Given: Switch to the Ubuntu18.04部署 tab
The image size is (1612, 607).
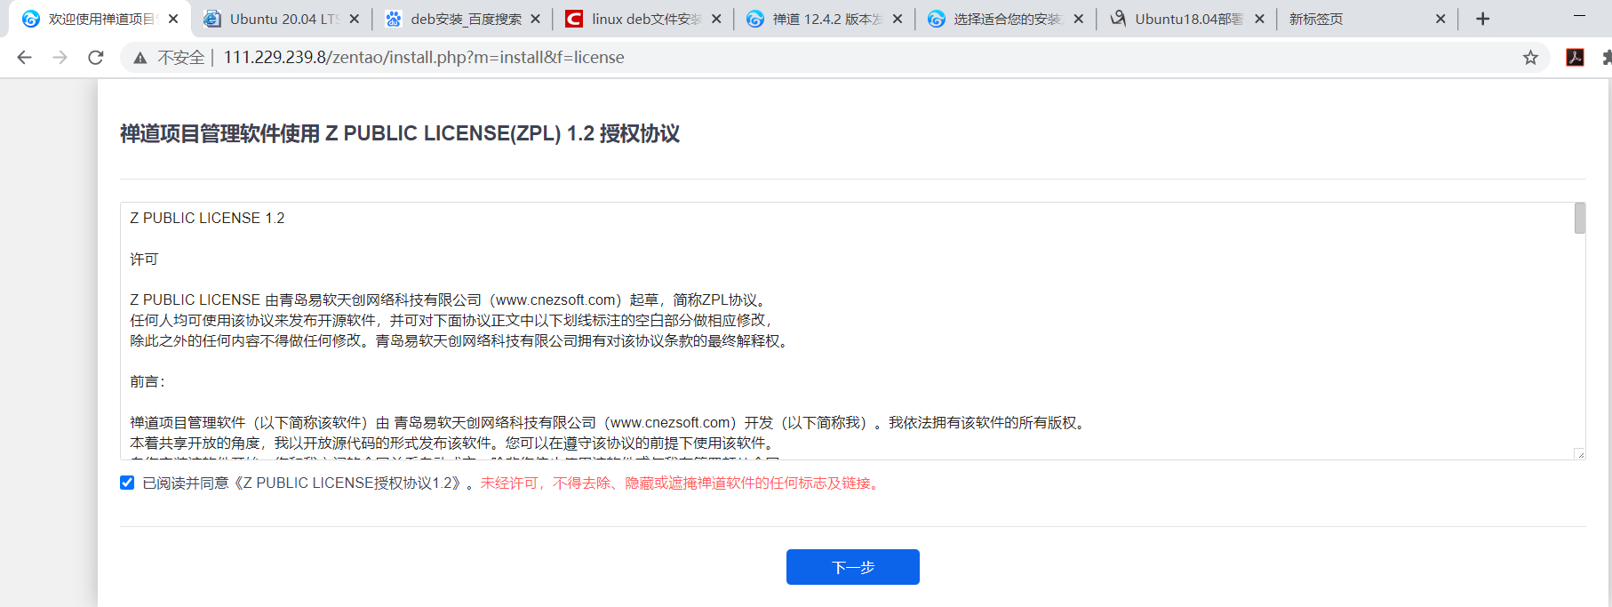Looking at the screenshot, I should click(1186, 19).
